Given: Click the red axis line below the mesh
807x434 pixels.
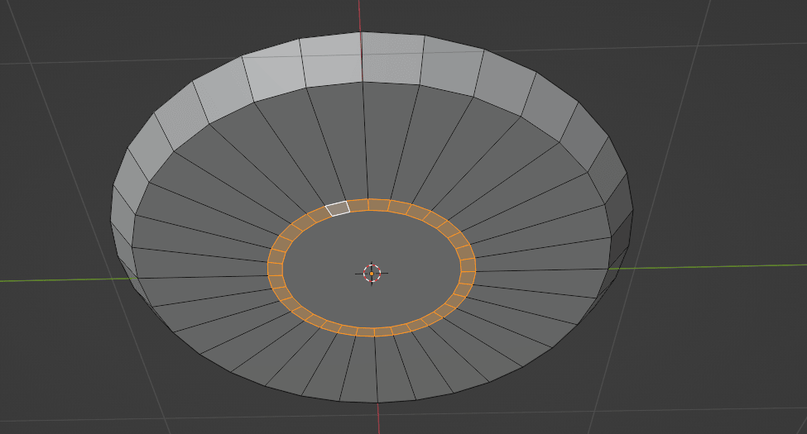Looking at the screenshot, I should (379, 418).
